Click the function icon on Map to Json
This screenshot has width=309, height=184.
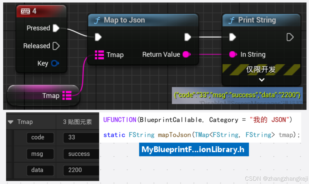[x=97, y=20]
